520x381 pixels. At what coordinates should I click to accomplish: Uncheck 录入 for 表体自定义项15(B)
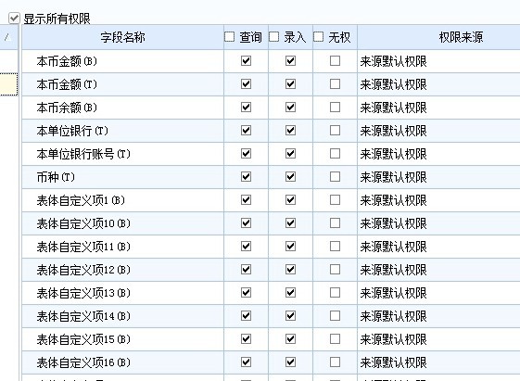(290, 339)
